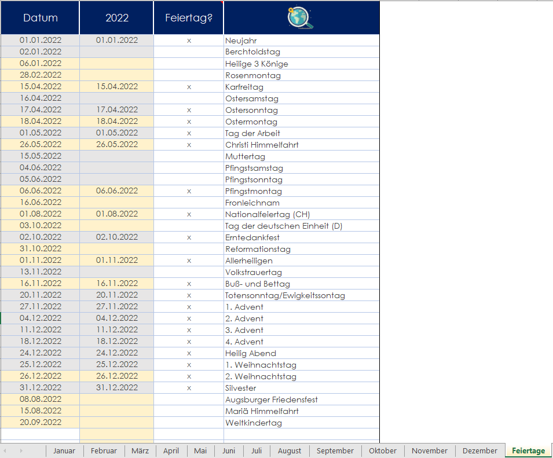The image size is (553, 458).
Task: Click the 2022 column header cell
Action: tap(117, 18)
